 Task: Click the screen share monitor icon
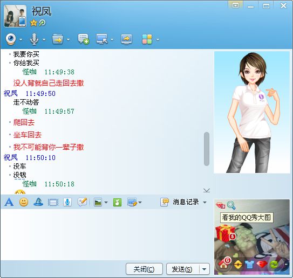point(126,39)
